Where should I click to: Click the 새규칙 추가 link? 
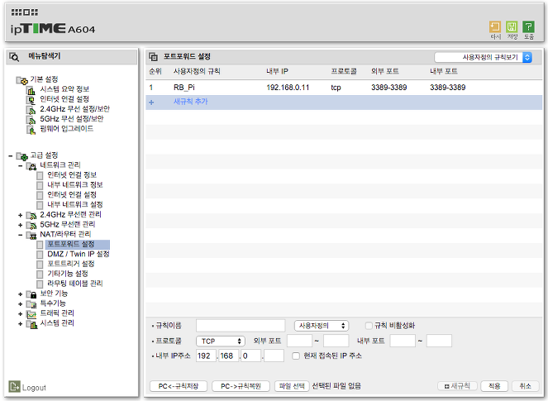(x=190, y=102)
